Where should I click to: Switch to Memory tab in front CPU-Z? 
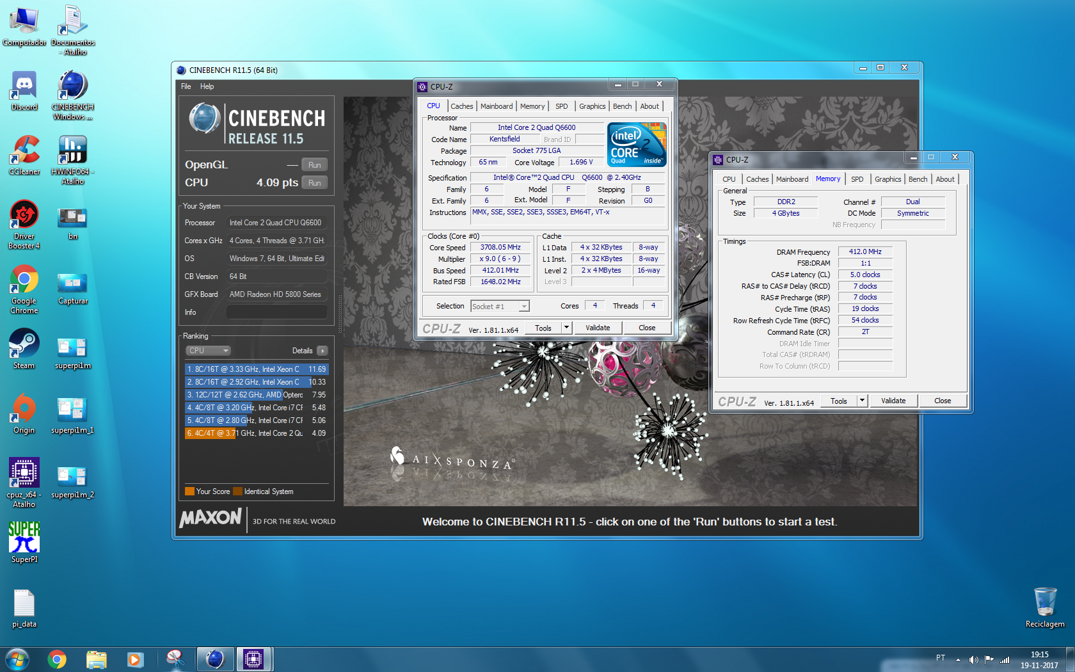(532, 106)
